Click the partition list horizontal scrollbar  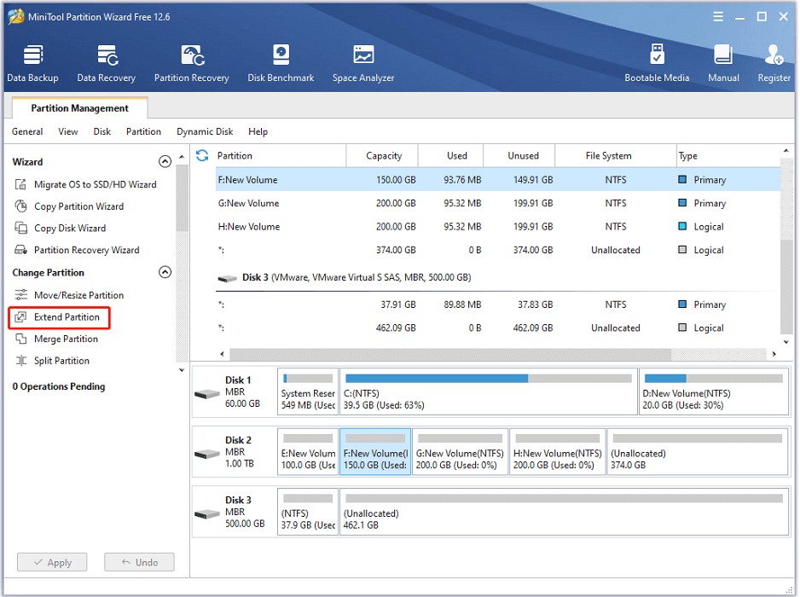point(450,354)
